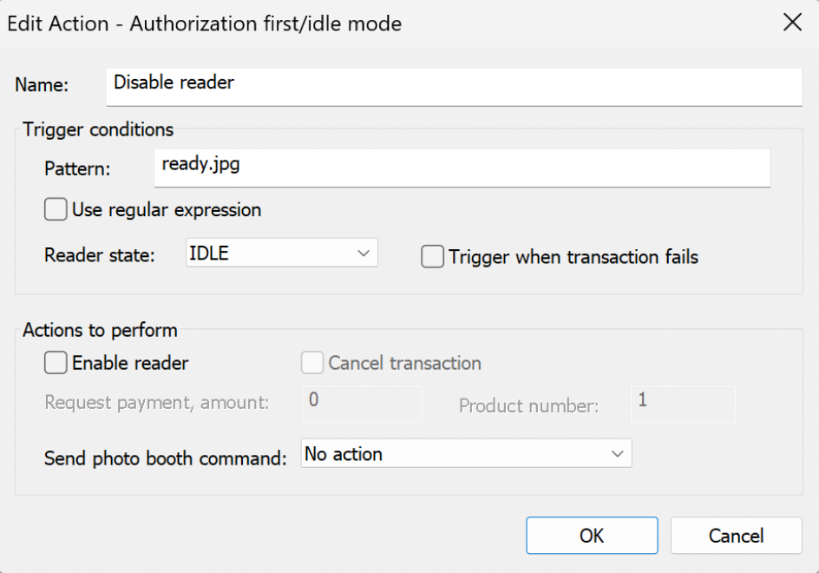The image size is (819, 573).
Task: Click the photo booth command chevron
Action: coord(617,454)
